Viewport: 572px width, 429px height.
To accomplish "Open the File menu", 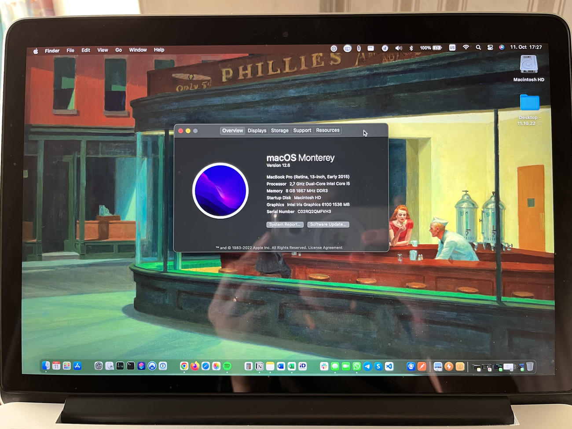I will pyautogui.click(x=70, y=51).
